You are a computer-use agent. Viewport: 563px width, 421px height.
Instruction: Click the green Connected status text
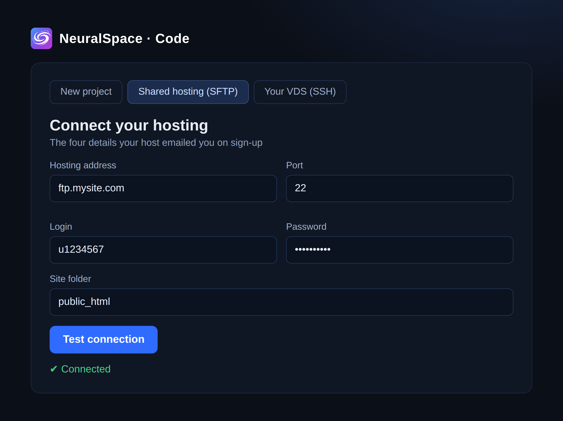80,369
